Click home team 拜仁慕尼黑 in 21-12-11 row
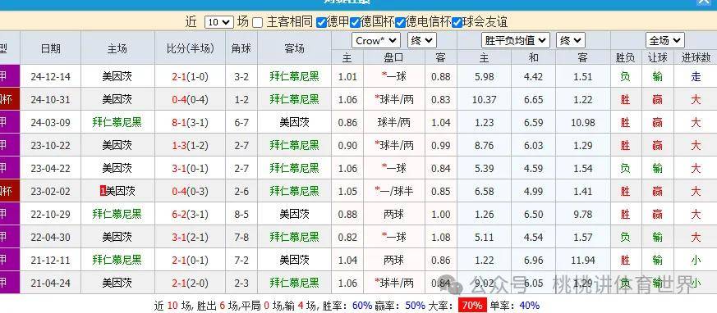Screen dimensions: 717x313 point(117,260)
